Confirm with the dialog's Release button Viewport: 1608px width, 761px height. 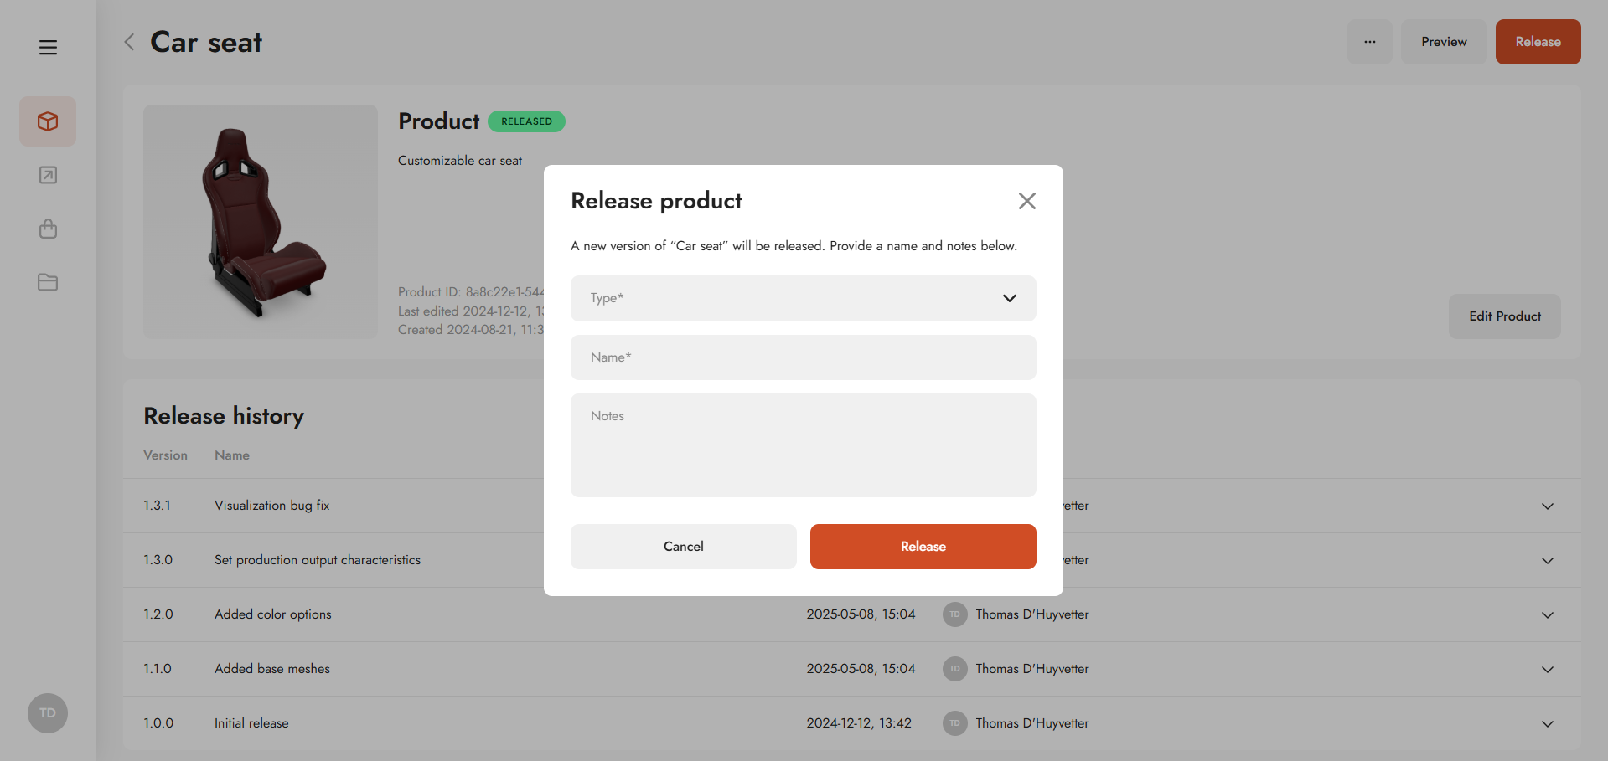923,547
